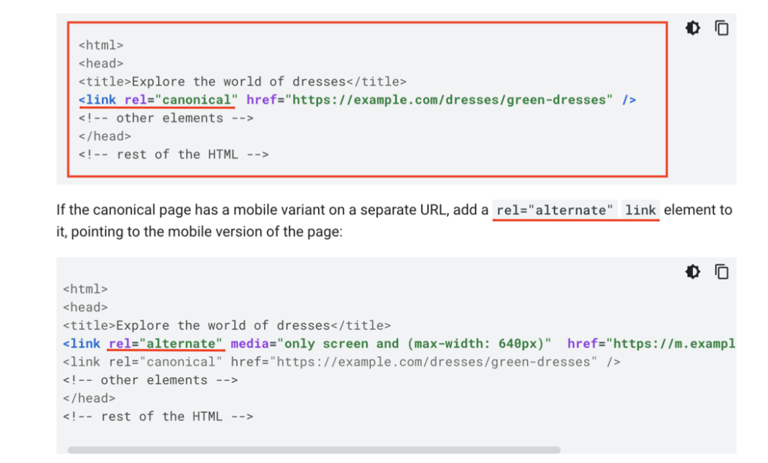The image size is (768, 463).
Task: Click the "<html>" line in second code block
Action: pos(85,289)
